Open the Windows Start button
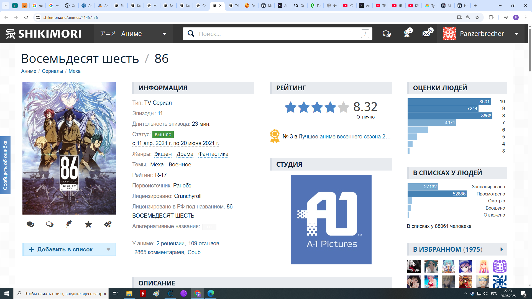 coord(7,293)
